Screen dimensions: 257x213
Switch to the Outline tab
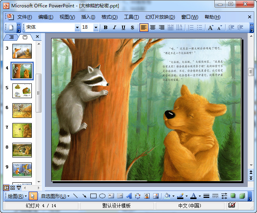[11, 37]
